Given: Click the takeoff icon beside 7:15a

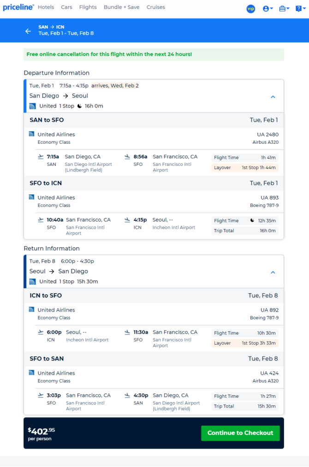Looking at the screenshot, I should (x=41, y=157).
